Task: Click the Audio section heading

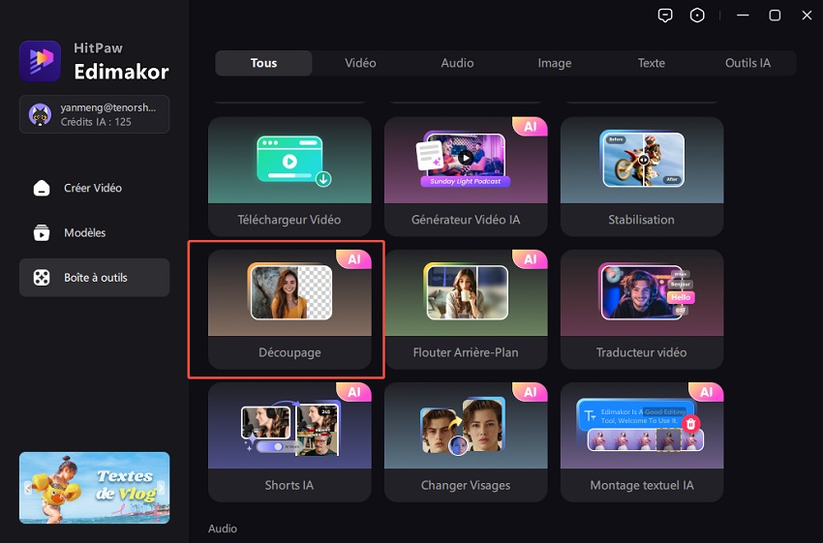Action: click(x=223, y=528)
